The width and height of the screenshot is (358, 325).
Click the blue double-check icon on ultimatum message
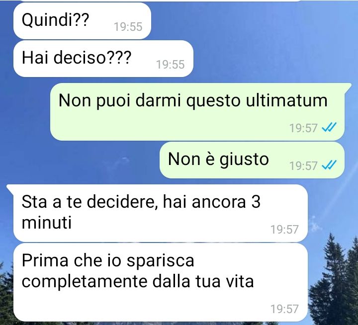click(329, 127)
